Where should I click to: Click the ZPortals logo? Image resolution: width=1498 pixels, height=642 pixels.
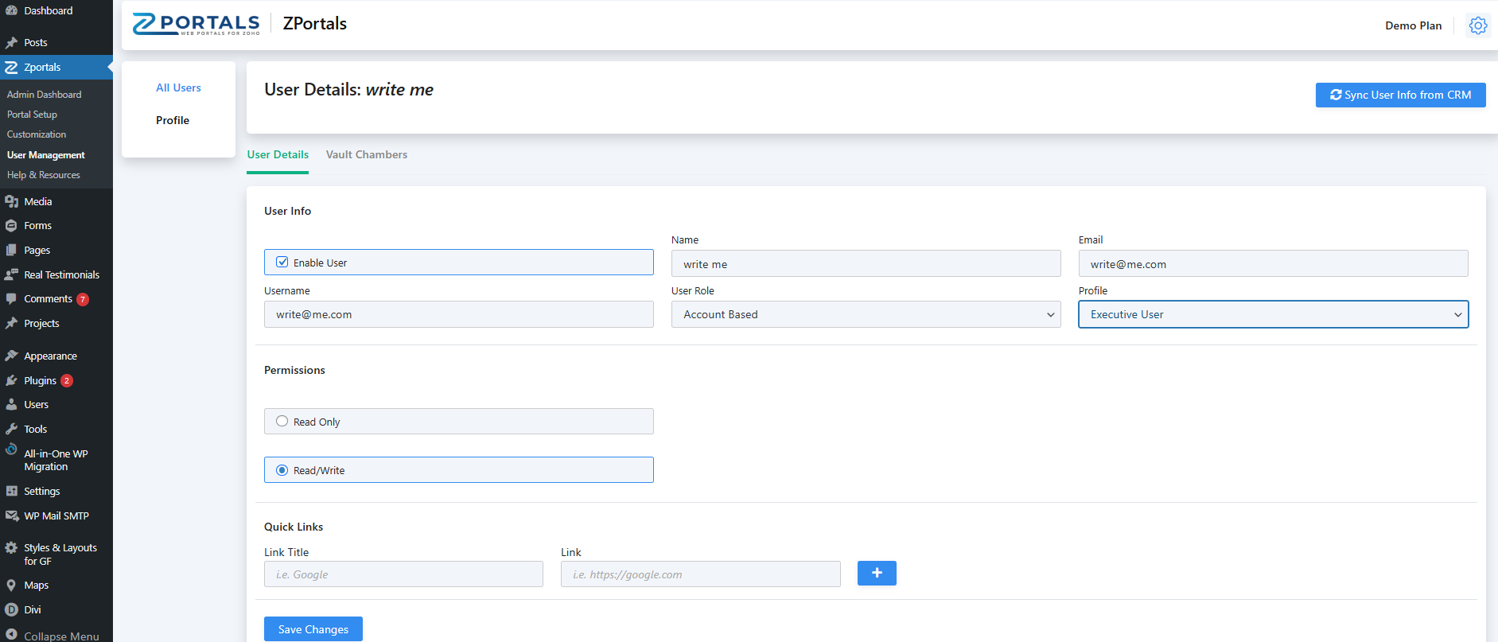196,24
